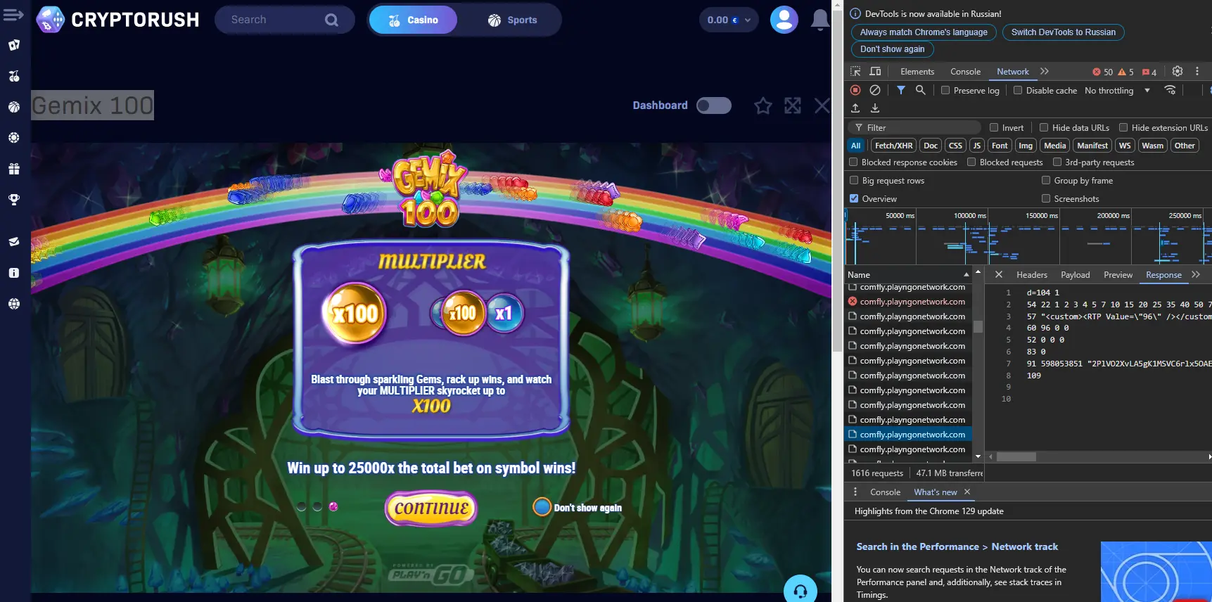1212x602 pixels.
Task: Open DevTools settings gear
Action: 1178,71
